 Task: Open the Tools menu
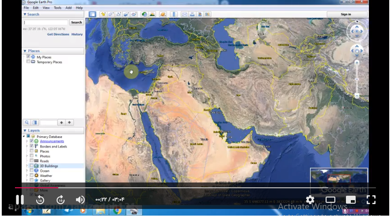[x=57, y=8]
